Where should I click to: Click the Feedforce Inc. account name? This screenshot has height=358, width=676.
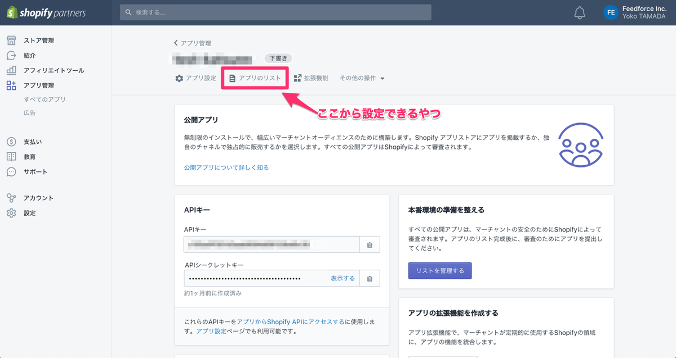coord(644,9)
